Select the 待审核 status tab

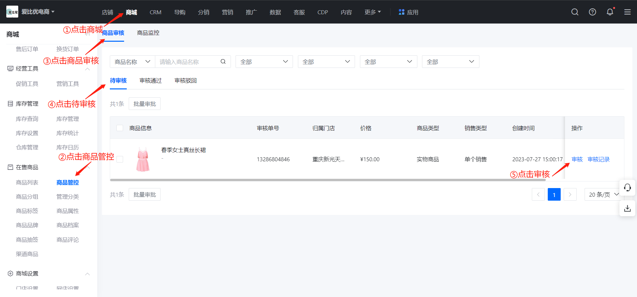118,80
